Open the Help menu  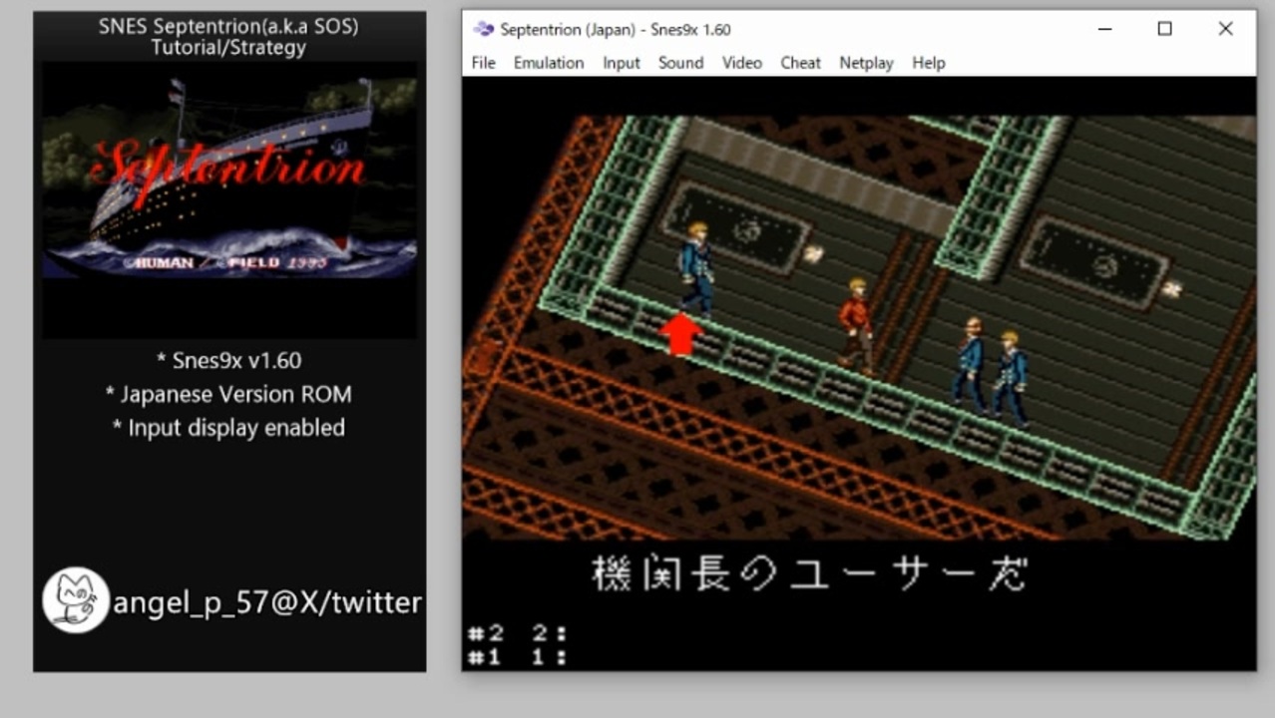coord(928,63)
